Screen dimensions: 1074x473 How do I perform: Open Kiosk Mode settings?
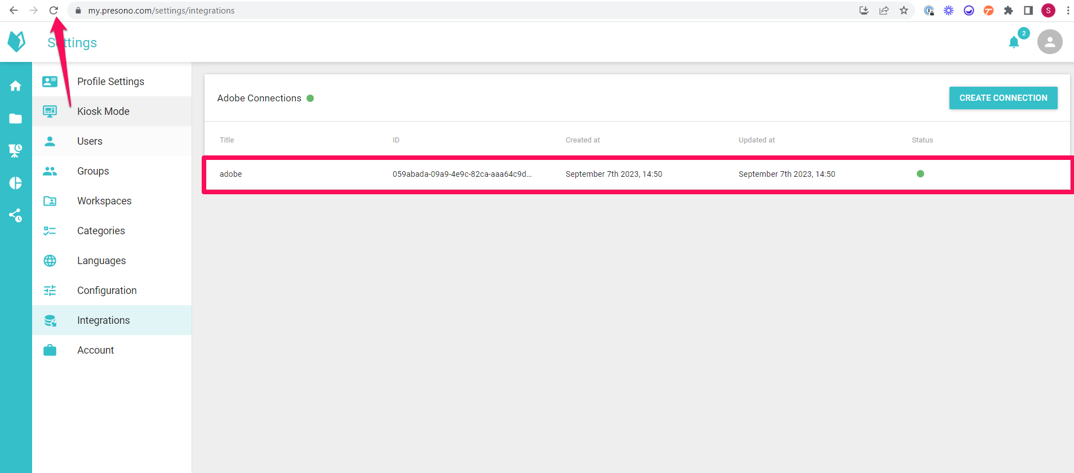112,111
